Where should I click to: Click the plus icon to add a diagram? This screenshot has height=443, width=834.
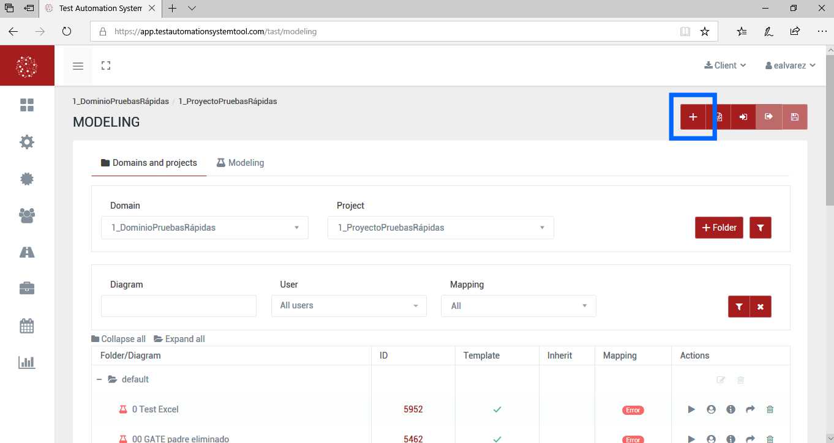(693, 117)
